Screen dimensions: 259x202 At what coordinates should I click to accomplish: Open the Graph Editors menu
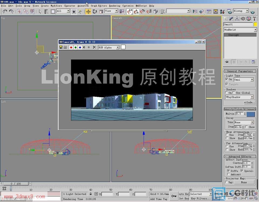[x=99, y=6]
